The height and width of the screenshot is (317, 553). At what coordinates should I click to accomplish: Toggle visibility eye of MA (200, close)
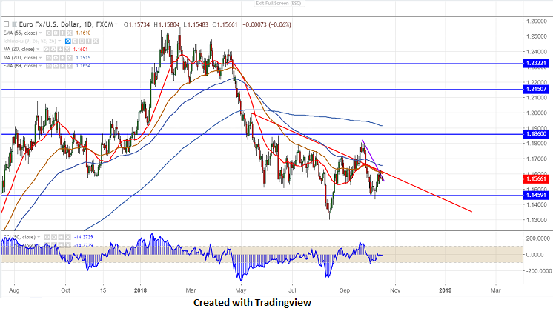[x=49, y=58]
